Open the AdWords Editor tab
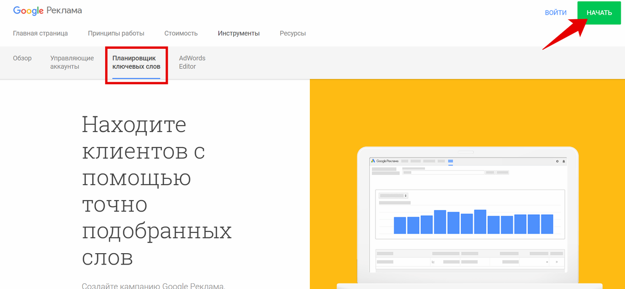This screenshot has height=289, width=625. pyautogui.click(x=192, y=62)
